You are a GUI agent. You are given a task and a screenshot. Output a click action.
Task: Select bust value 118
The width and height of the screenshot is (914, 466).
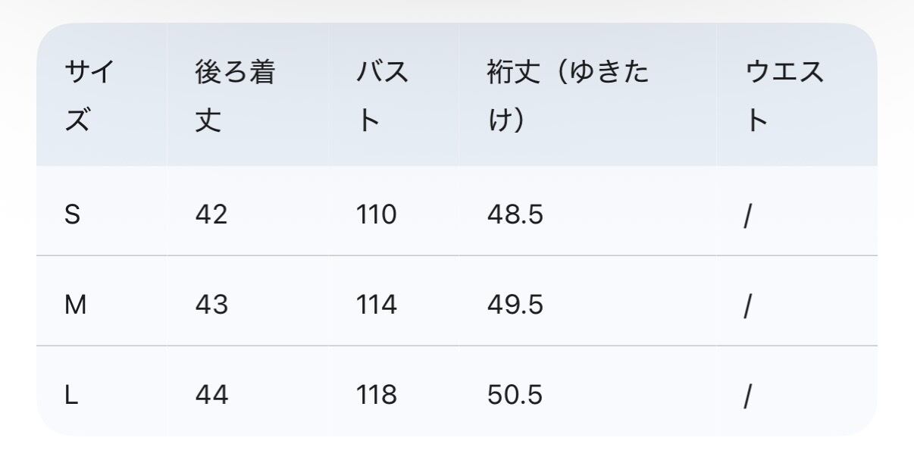pos(377,396)
